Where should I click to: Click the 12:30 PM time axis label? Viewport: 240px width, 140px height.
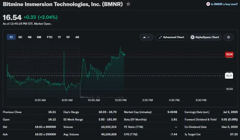tap(121, 100)
